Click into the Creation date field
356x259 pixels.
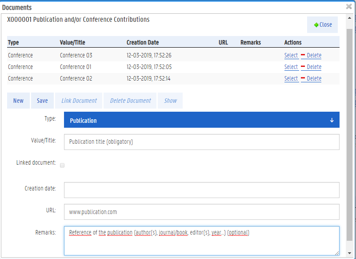click(x=201, y=190)
